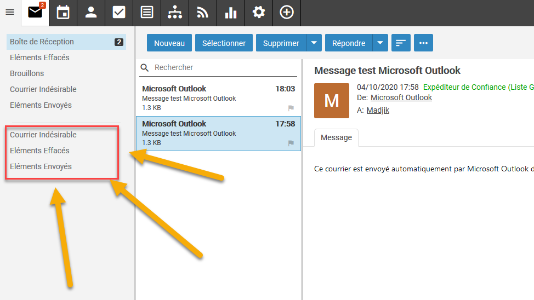This screenshot has height=300, width=534.
Task: Toggle flag on the 18:03 message
Action: pos(291,108)
